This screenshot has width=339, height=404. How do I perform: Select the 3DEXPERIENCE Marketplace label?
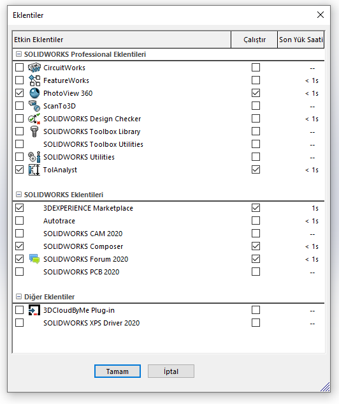(88, 208)
